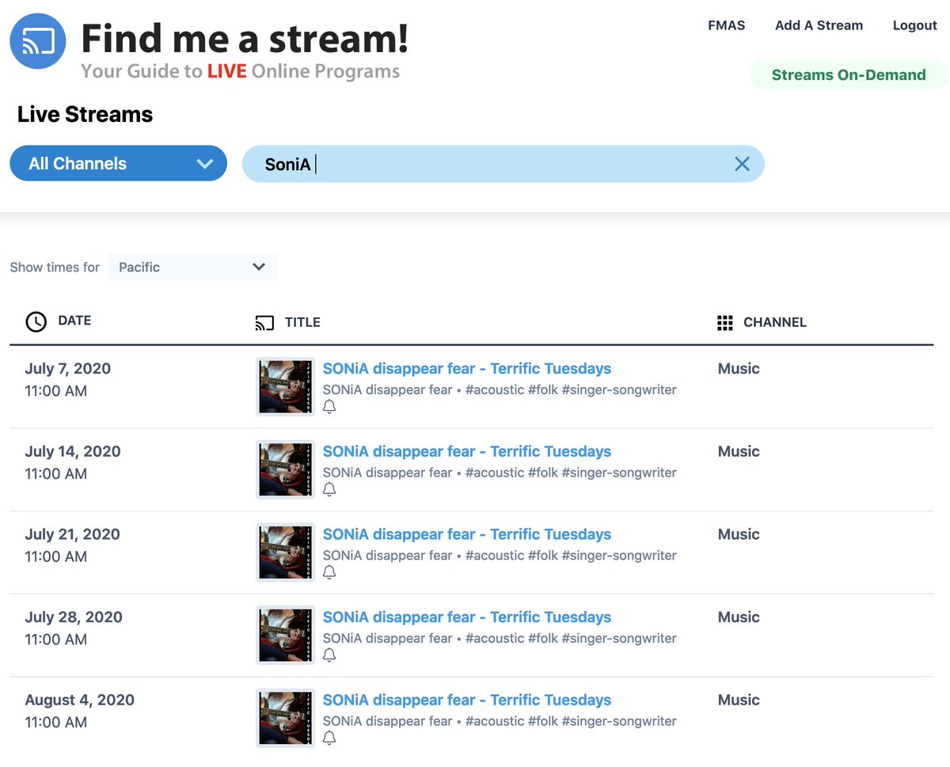950x767 pixels.
Task: Click the Chromecast logo in the site header
Action: [37, 40]
